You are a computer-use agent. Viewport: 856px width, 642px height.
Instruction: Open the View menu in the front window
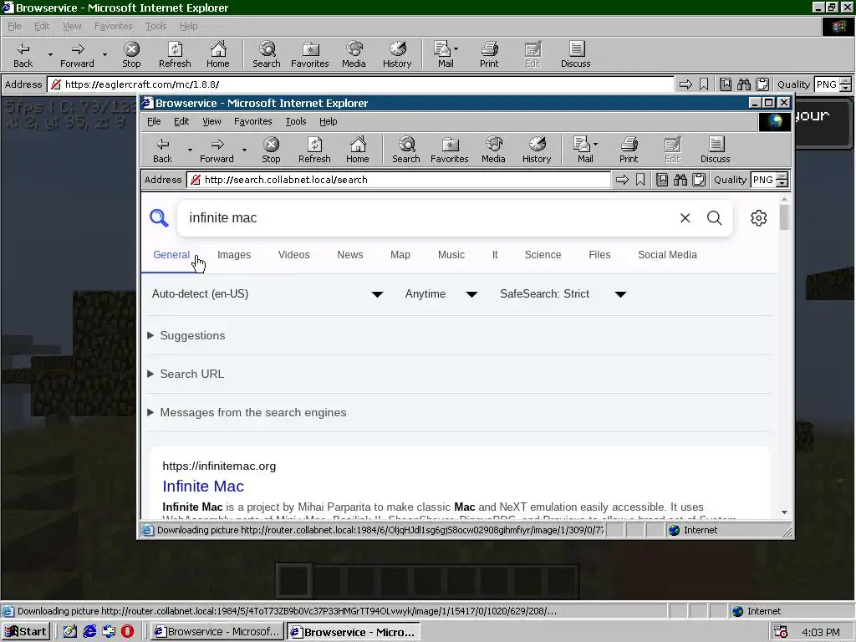pyautogui.click(x=211, y=121)
